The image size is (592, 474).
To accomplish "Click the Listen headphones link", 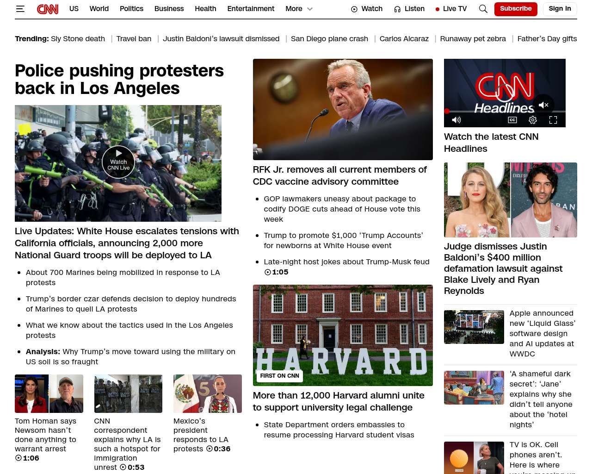I will pyautogui.click(x=409, y=9).
